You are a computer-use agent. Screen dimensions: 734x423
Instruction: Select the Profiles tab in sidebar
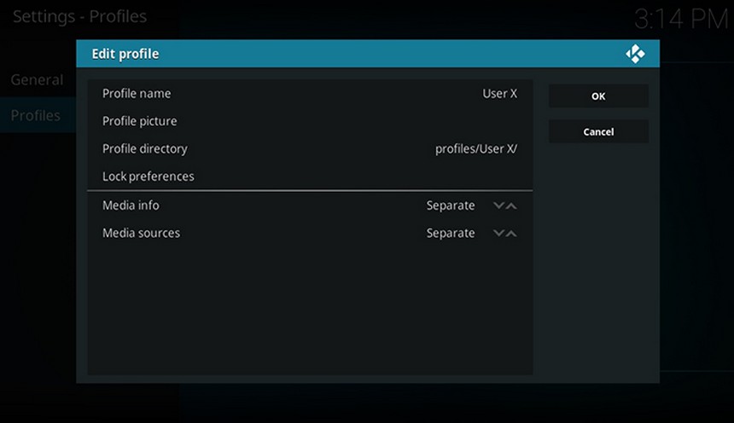[36, 116]
